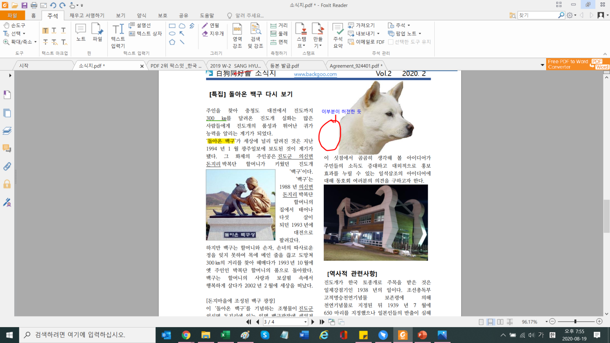Toggle '선택한 도구 유지' checkbox
This screenshot has height=343, width=610.
tap(391, 42)
